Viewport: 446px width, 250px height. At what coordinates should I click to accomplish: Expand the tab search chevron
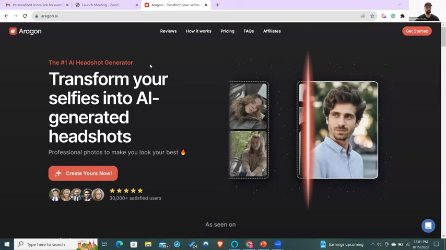click(x=399, y=5)
